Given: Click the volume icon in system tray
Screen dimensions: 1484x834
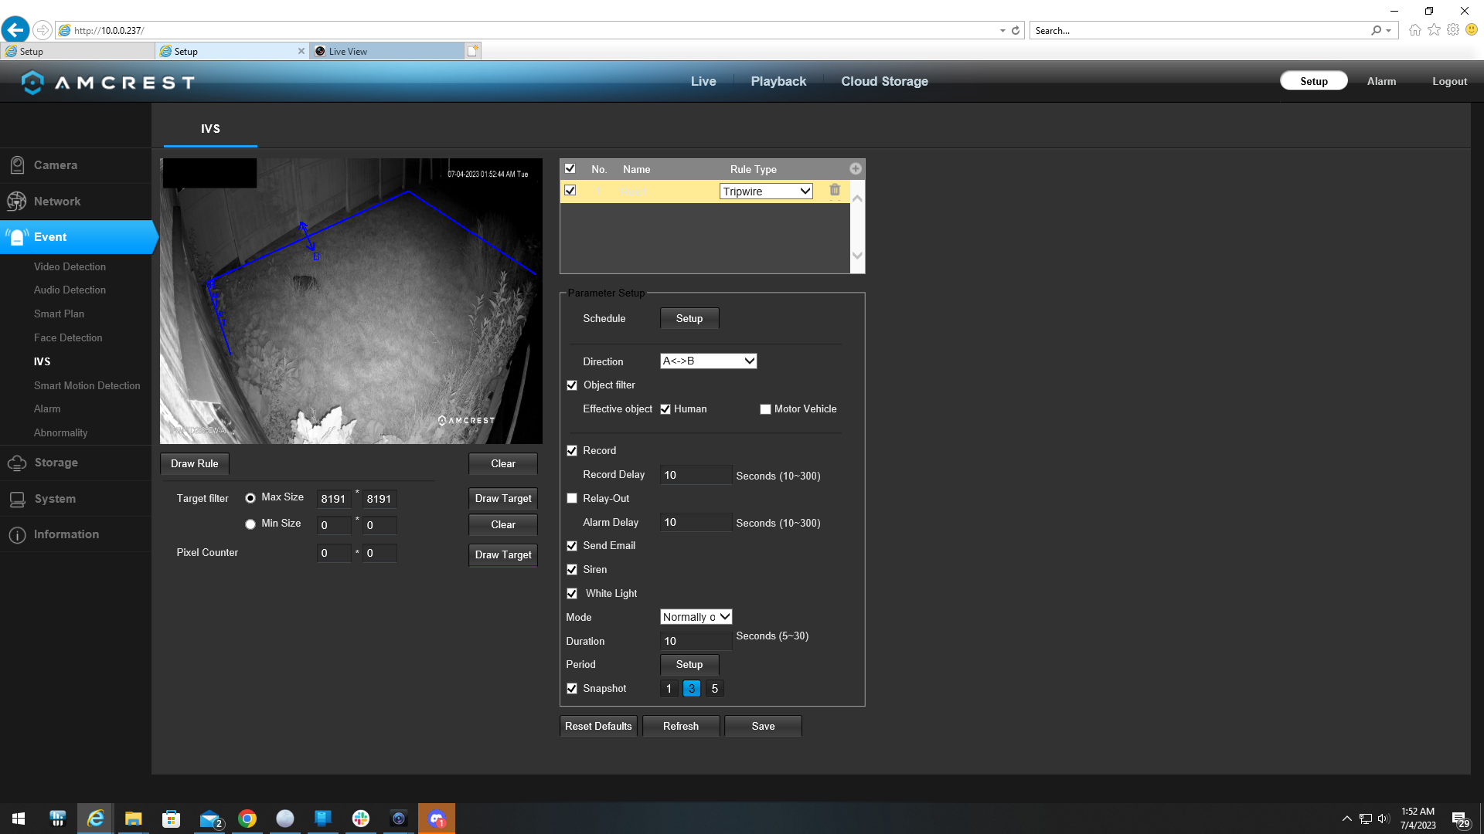Looking at the screenshot, I should [1384, 819].
